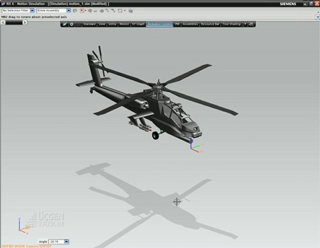
Task: Click the rectangle selection icon in toolbar
Action: pyautogui.click(x=120, y=11)
